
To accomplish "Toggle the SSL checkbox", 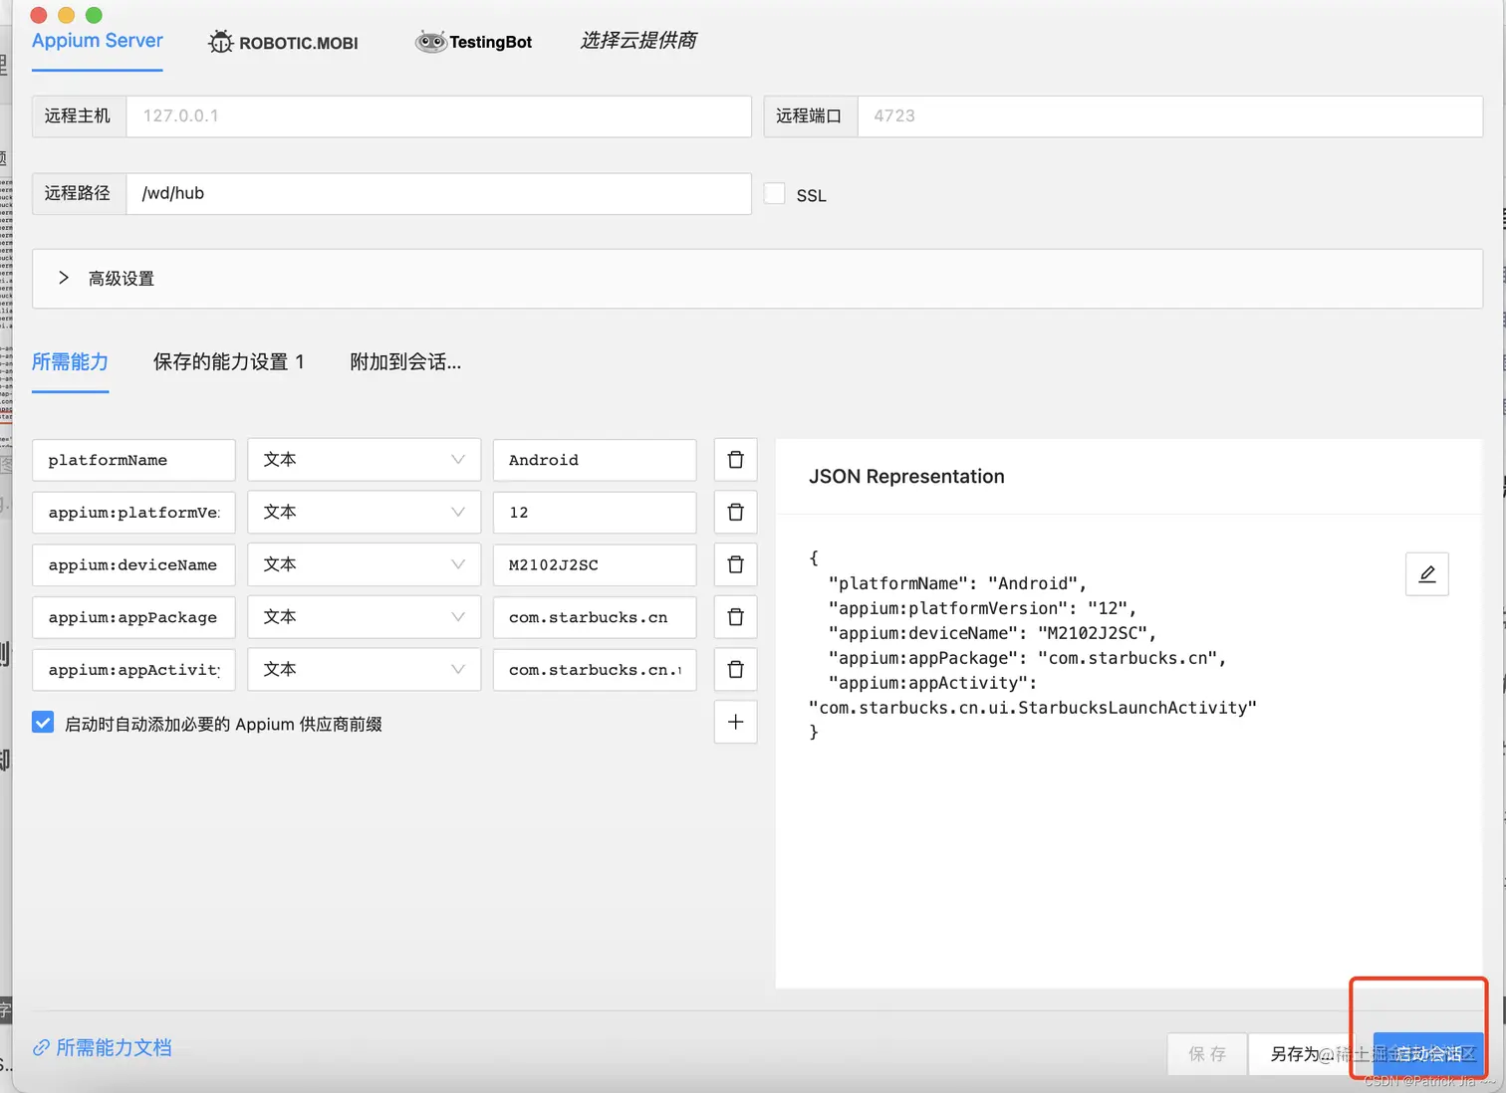I will [774, 193].
